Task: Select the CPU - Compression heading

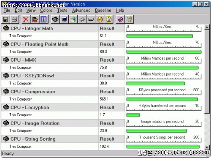Action: 33,92
